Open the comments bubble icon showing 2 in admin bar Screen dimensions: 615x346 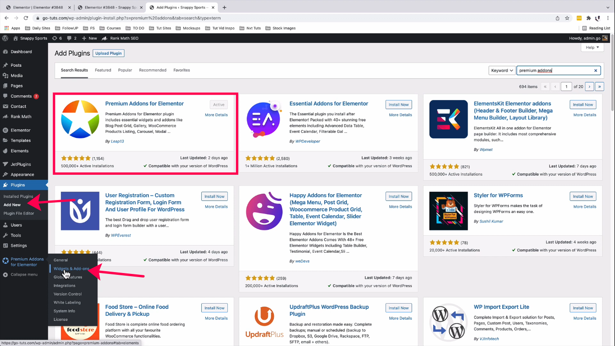point(72,38)
